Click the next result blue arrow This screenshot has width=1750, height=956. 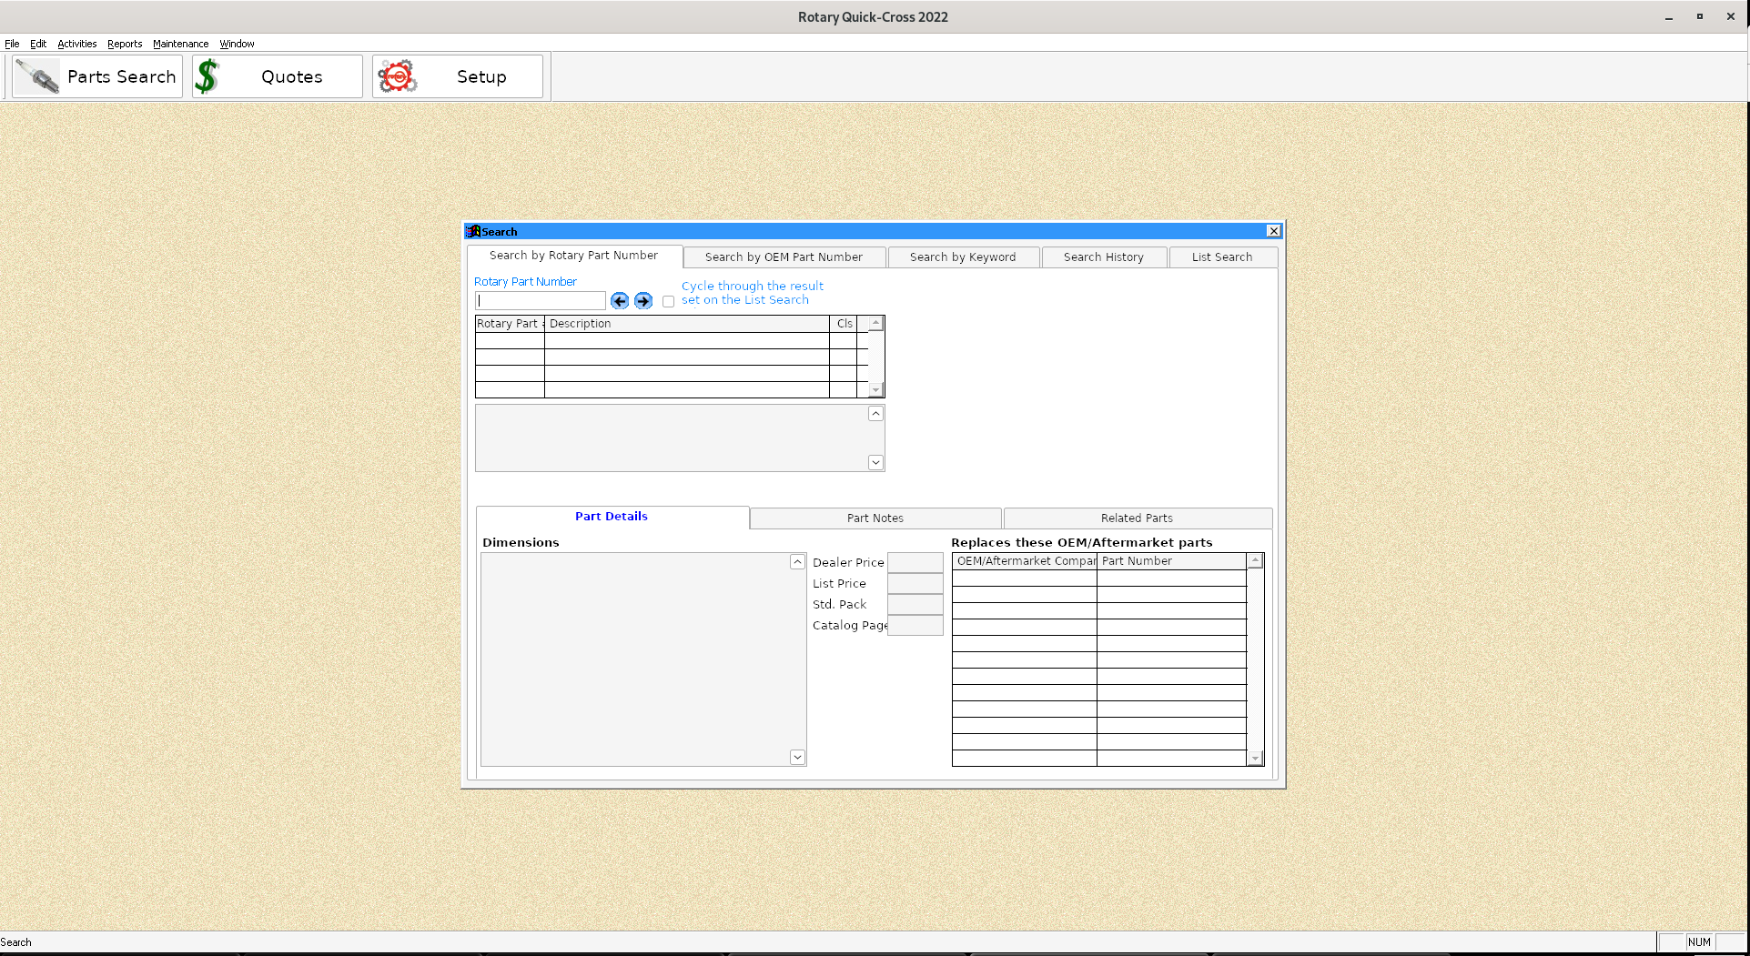pos(643,300)
